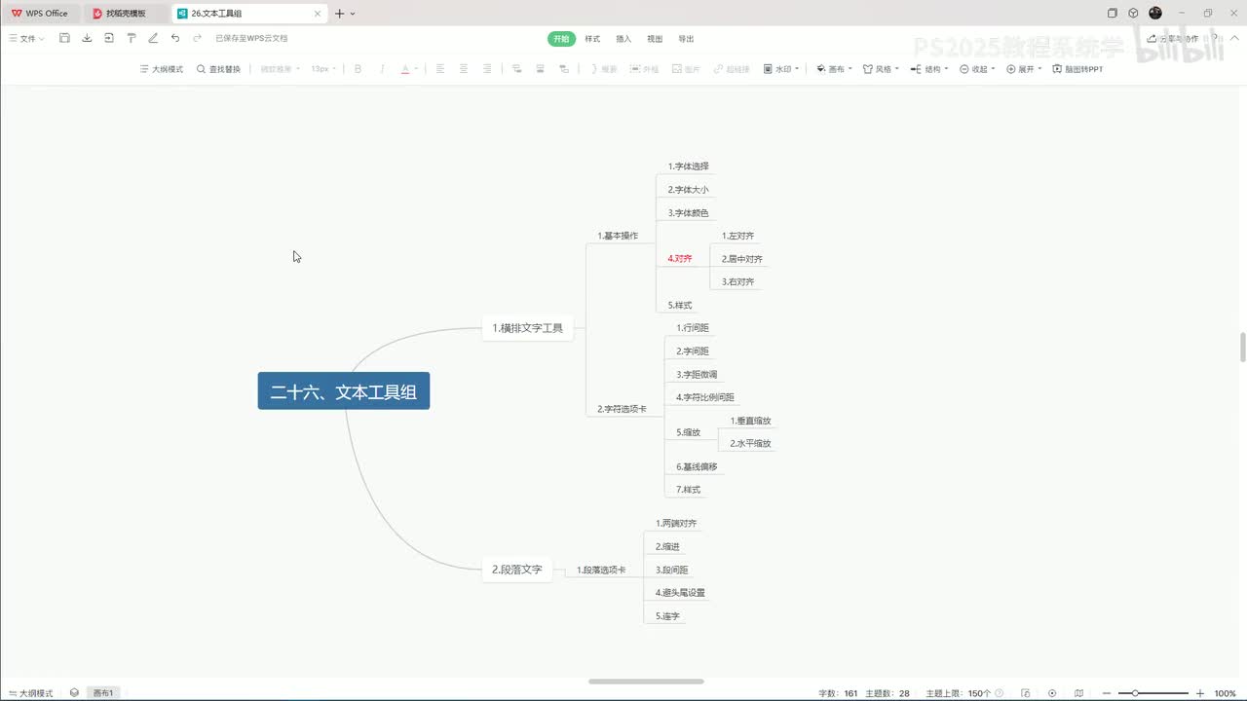Redo the last action
The image size is (1247, 701).
click(x=197, y=38)
